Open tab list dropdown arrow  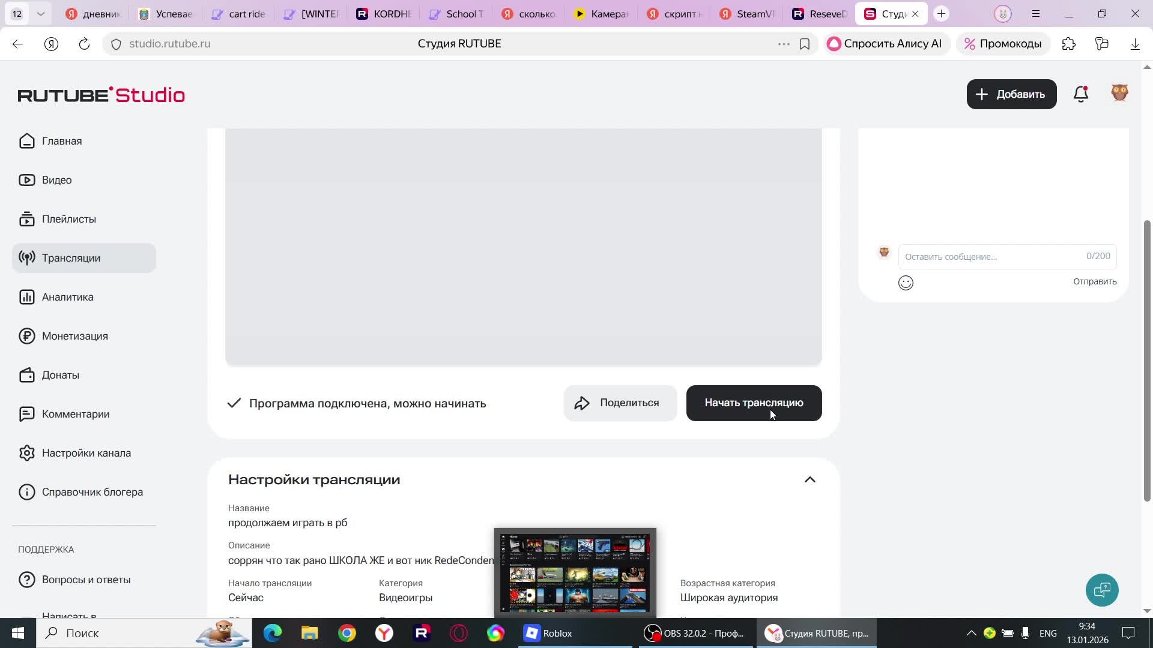40,13
